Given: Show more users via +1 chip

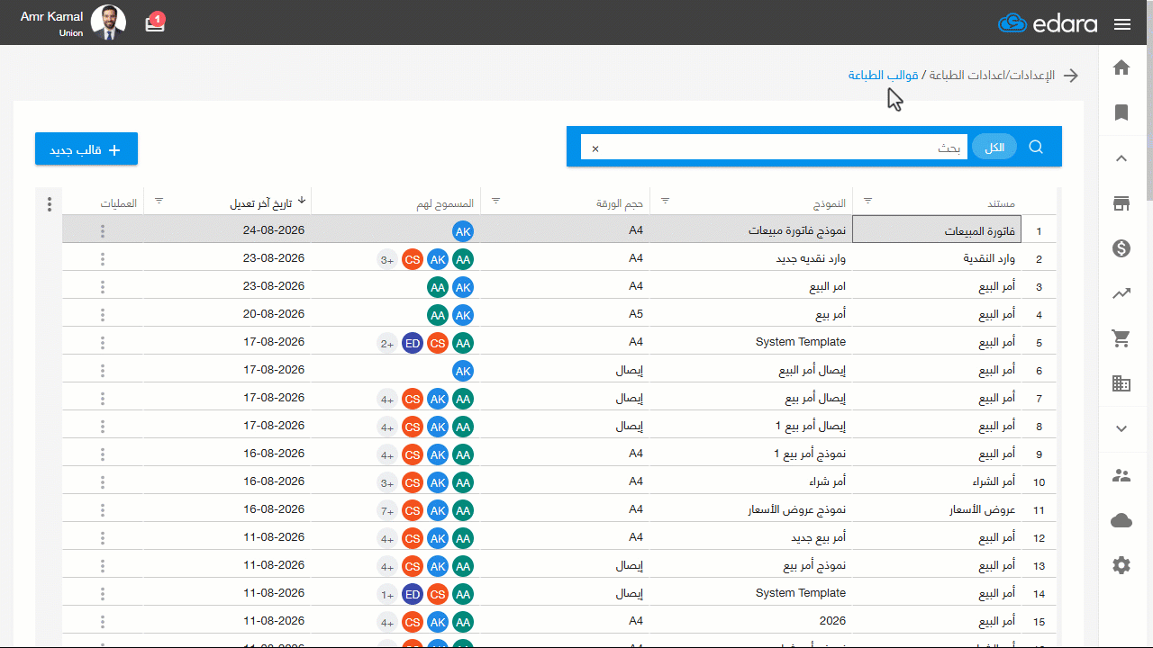Looking at the screenshot, I should click(x=387, y=594).
